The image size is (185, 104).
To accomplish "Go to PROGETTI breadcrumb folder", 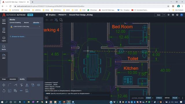I will point(62,15).
